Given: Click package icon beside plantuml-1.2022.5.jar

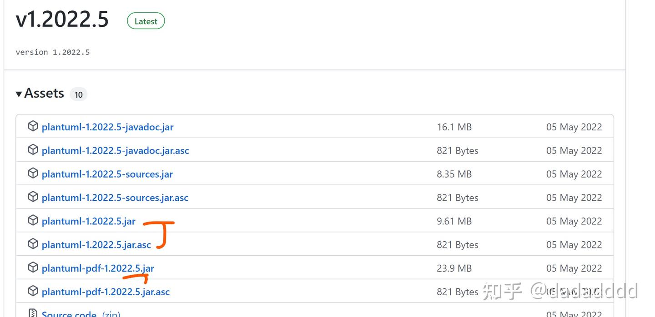Looking at the screenshot, I should (x=33, y=221).
